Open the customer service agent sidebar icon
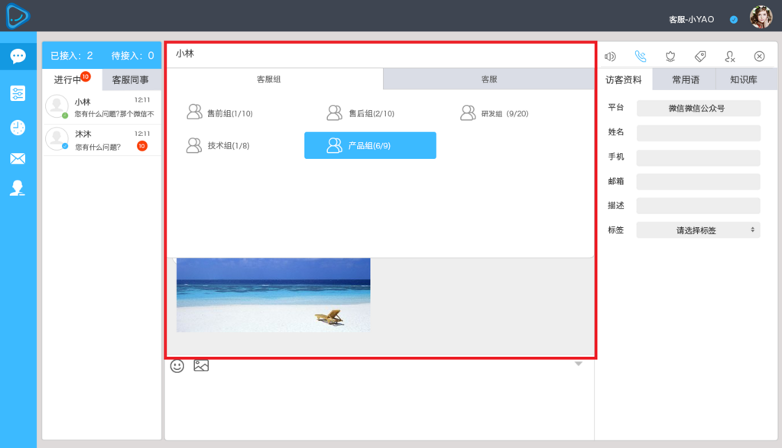The image size is (782, 448). pyautogui.click(x=18, y=188)
